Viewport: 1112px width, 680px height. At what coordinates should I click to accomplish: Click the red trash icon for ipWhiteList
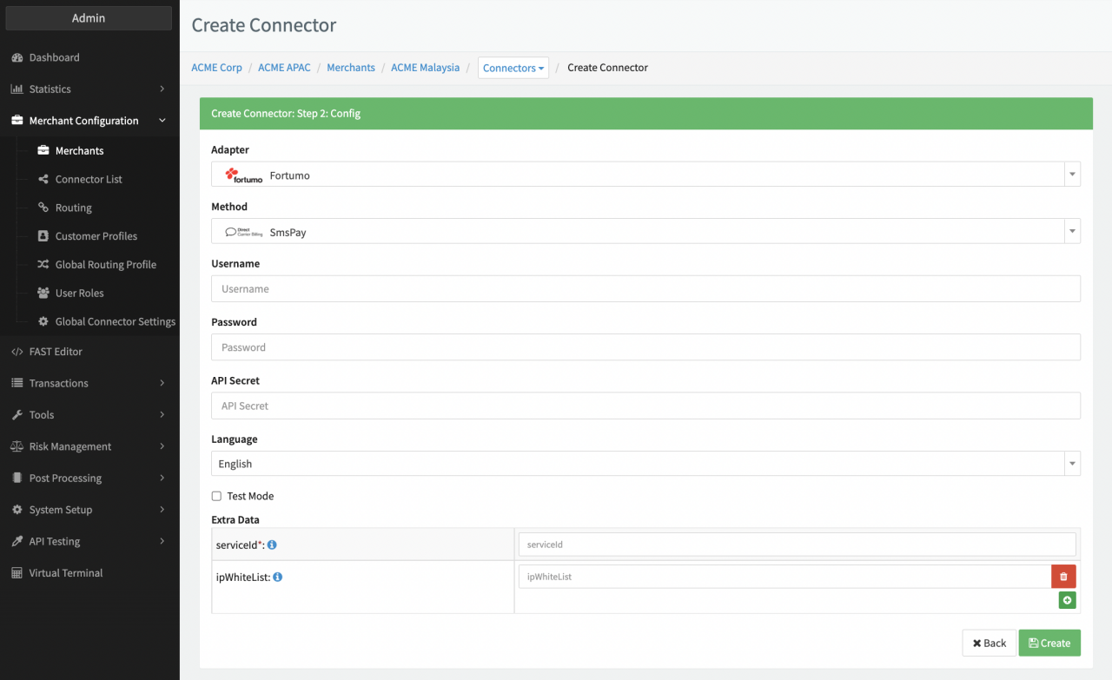(x=1063, y=577)
